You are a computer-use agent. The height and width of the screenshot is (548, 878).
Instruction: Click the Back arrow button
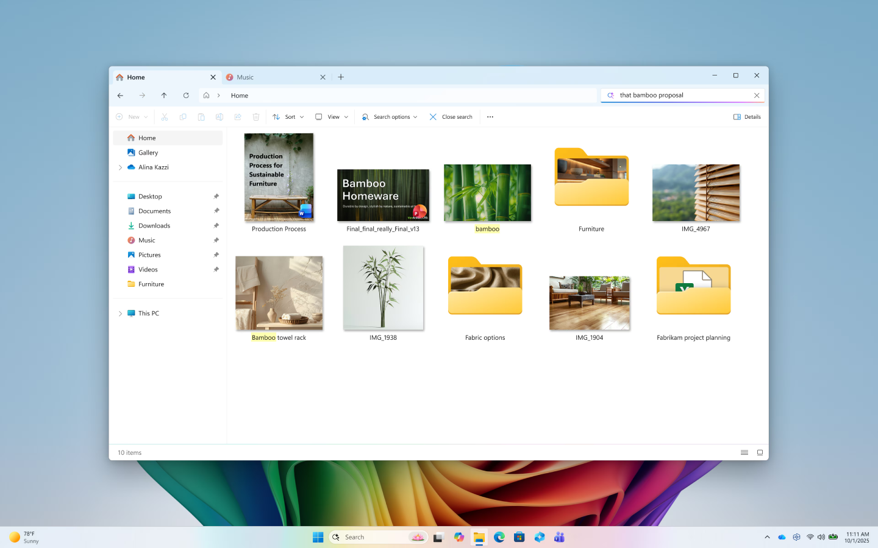point(120,96)
